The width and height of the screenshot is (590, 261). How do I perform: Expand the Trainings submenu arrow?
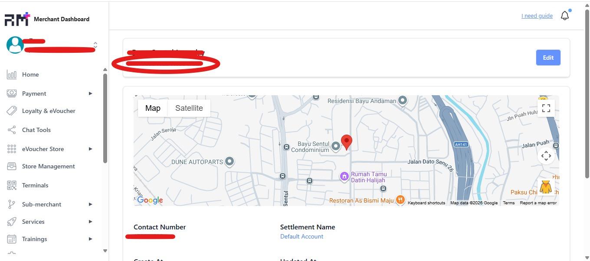pyautogui.click(x=90, y=239)
